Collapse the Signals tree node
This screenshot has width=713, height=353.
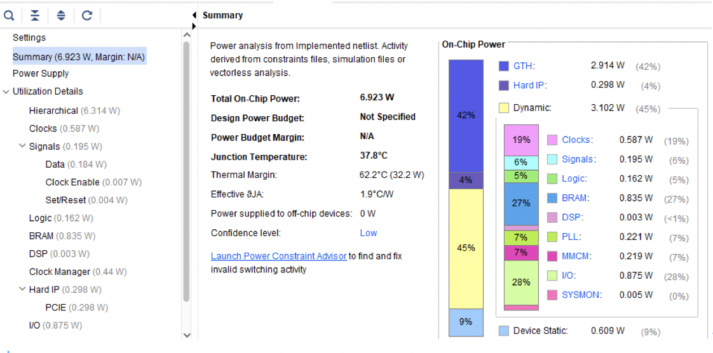(22, 146)
